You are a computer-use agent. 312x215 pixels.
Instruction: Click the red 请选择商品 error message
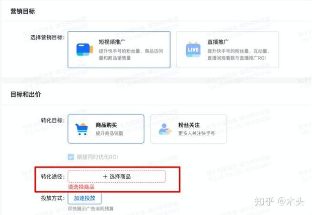(x=81, y=187)
